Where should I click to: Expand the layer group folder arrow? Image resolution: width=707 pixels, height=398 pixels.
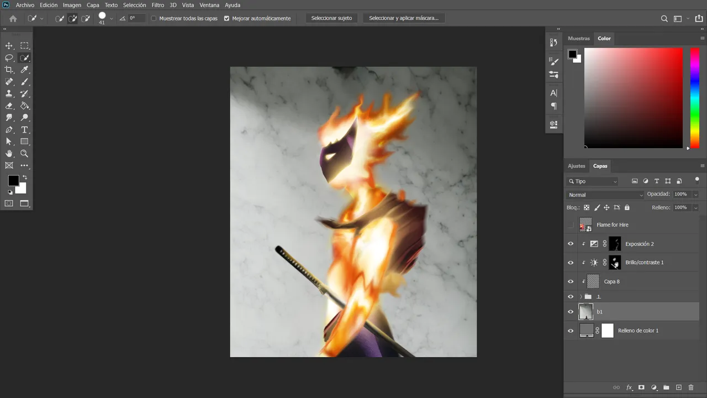pos(581,297)
